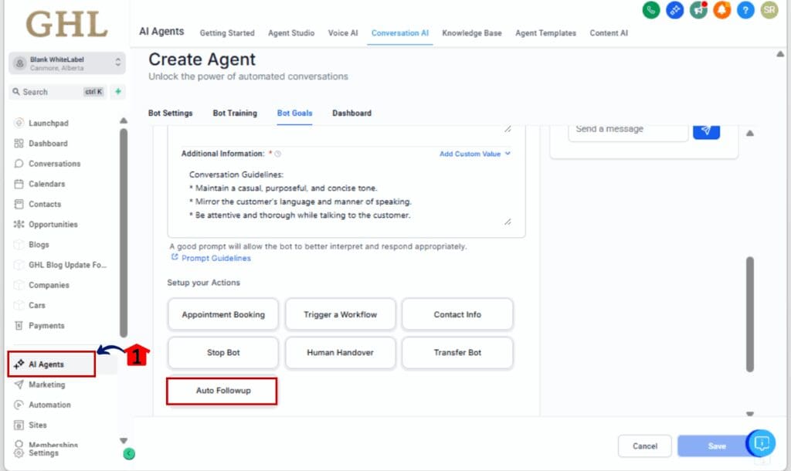Click the megaphone announcements icon
This screenshot has height=471, width=791.
[698, 10]
